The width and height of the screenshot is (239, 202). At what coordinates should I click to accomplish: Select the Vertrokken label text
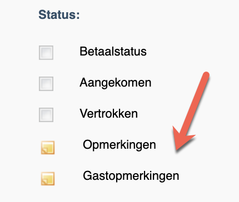[109, 113]
